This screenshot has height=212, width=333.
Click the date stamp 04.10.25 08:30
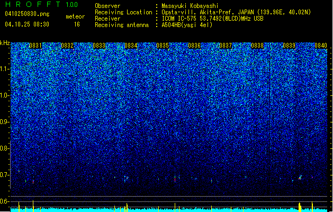[x=27, y=24]
